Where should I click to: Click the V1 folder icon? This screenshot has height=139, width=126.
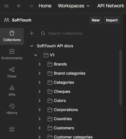click(46, 55)
